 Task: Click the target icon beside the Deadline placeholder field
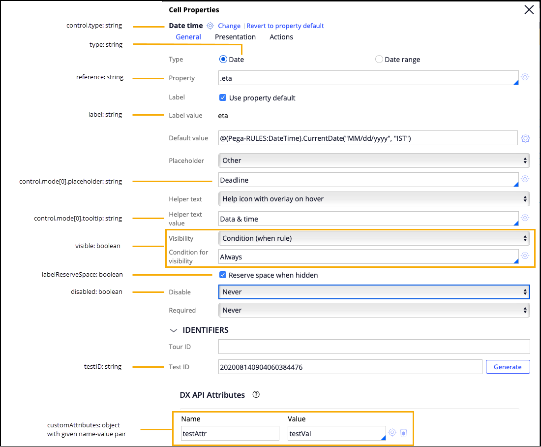pyautogui.click(x=525, y=179)
